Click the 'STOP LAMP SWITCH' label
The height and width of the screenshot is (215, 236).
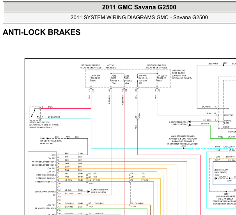point(39,122)
